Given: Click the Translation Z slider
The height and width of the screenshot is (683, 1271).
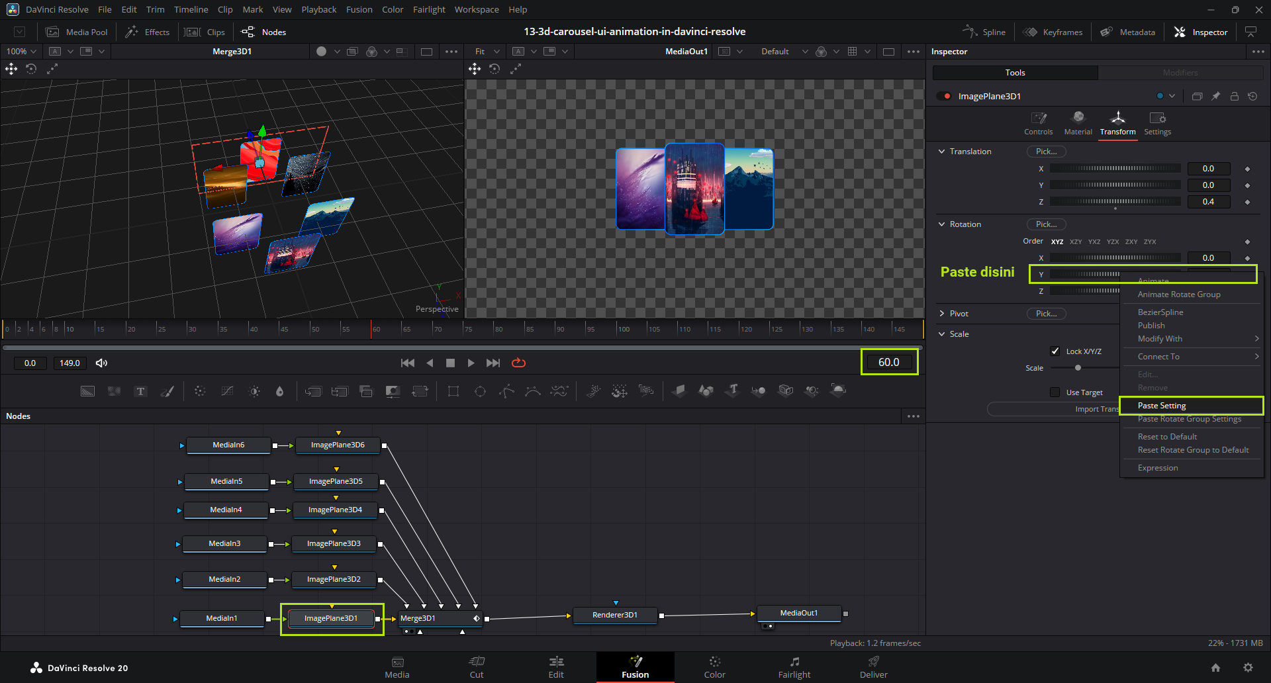Looking at the screenshot, I should click(x=1115, y=202).
